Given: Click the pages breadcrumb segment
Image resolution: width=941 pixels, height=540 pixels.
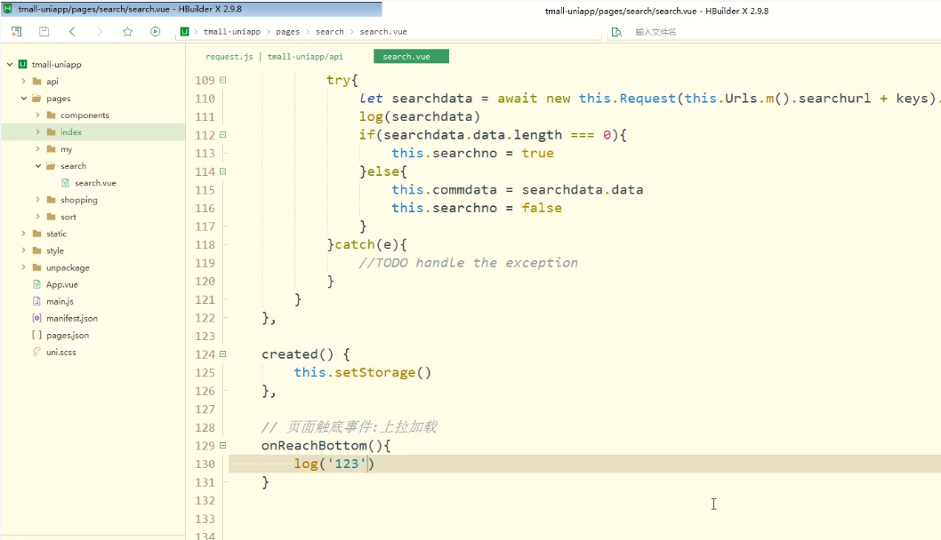Looking at the screenshot, I should (287, 32).
